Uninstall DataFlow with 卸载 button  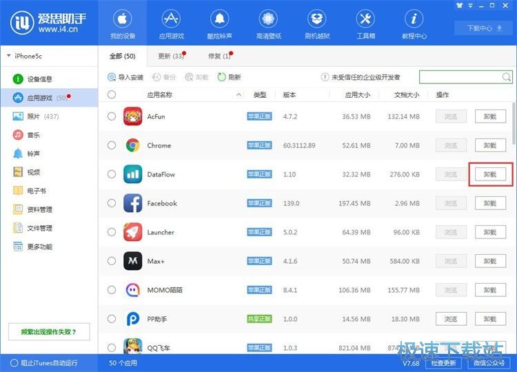[x=490, y=174]
